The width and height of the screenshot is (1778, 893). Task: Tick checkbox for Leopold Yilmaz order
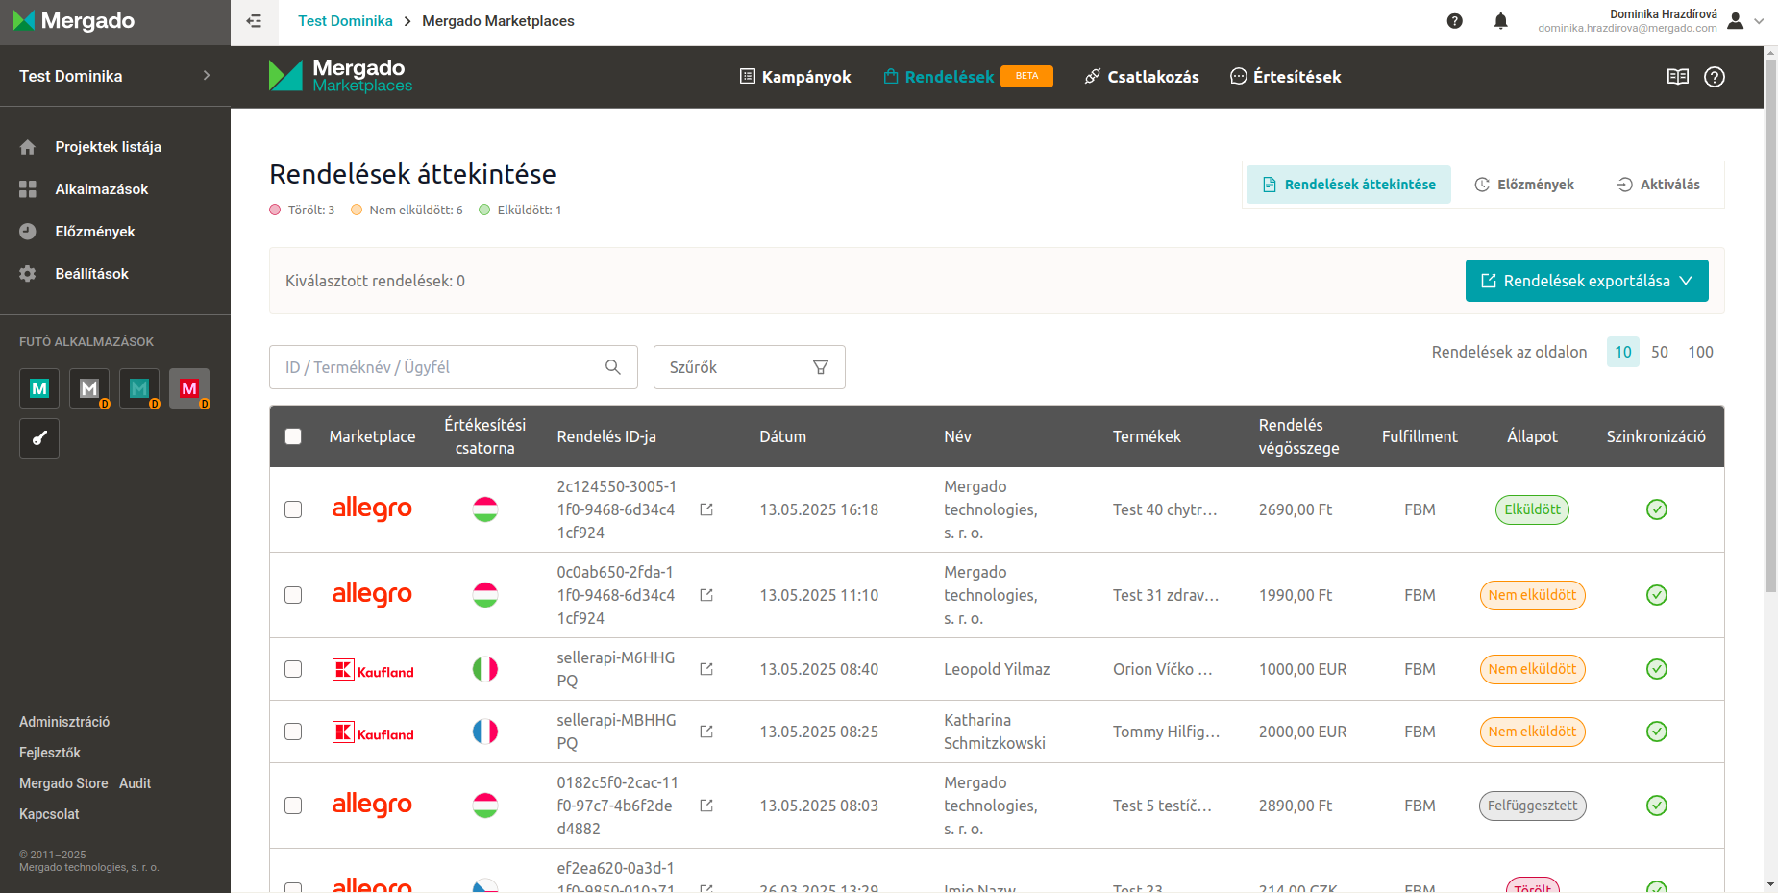pyautogui.click(x=293, y=669)
